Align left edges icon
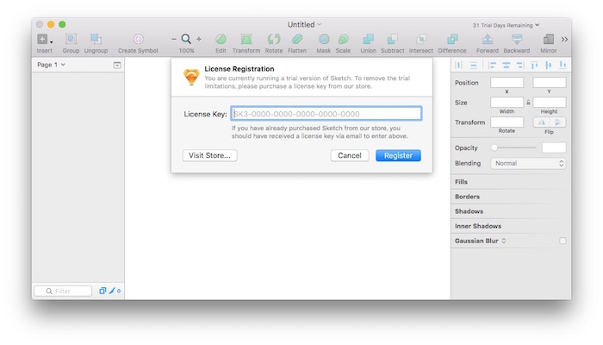The width and height of the screenshot is (603, 345). (x=492, y=65)
